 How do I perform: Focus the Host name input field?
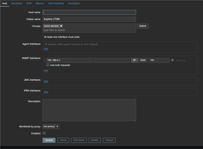coord(89,12)
